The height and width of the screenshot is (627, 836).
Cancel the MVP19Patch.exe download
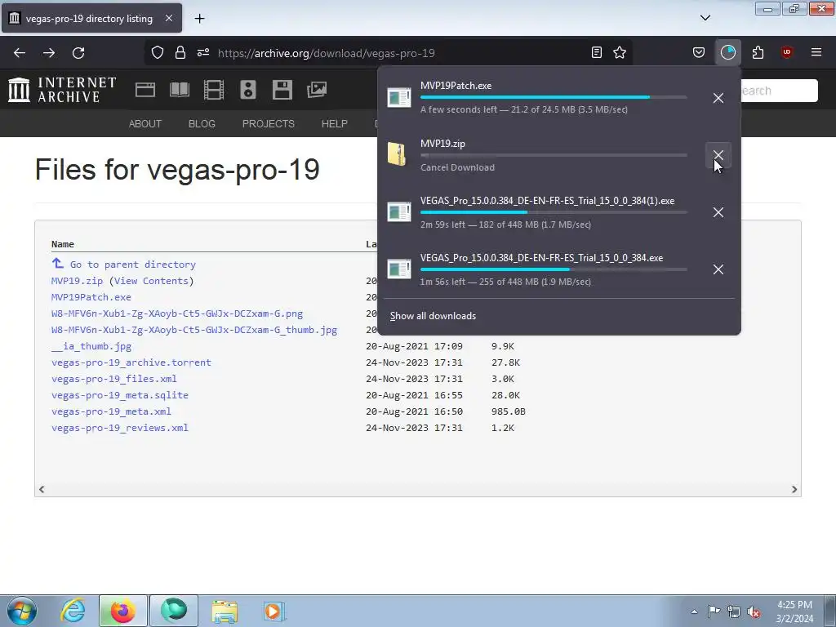pos(718,98)
